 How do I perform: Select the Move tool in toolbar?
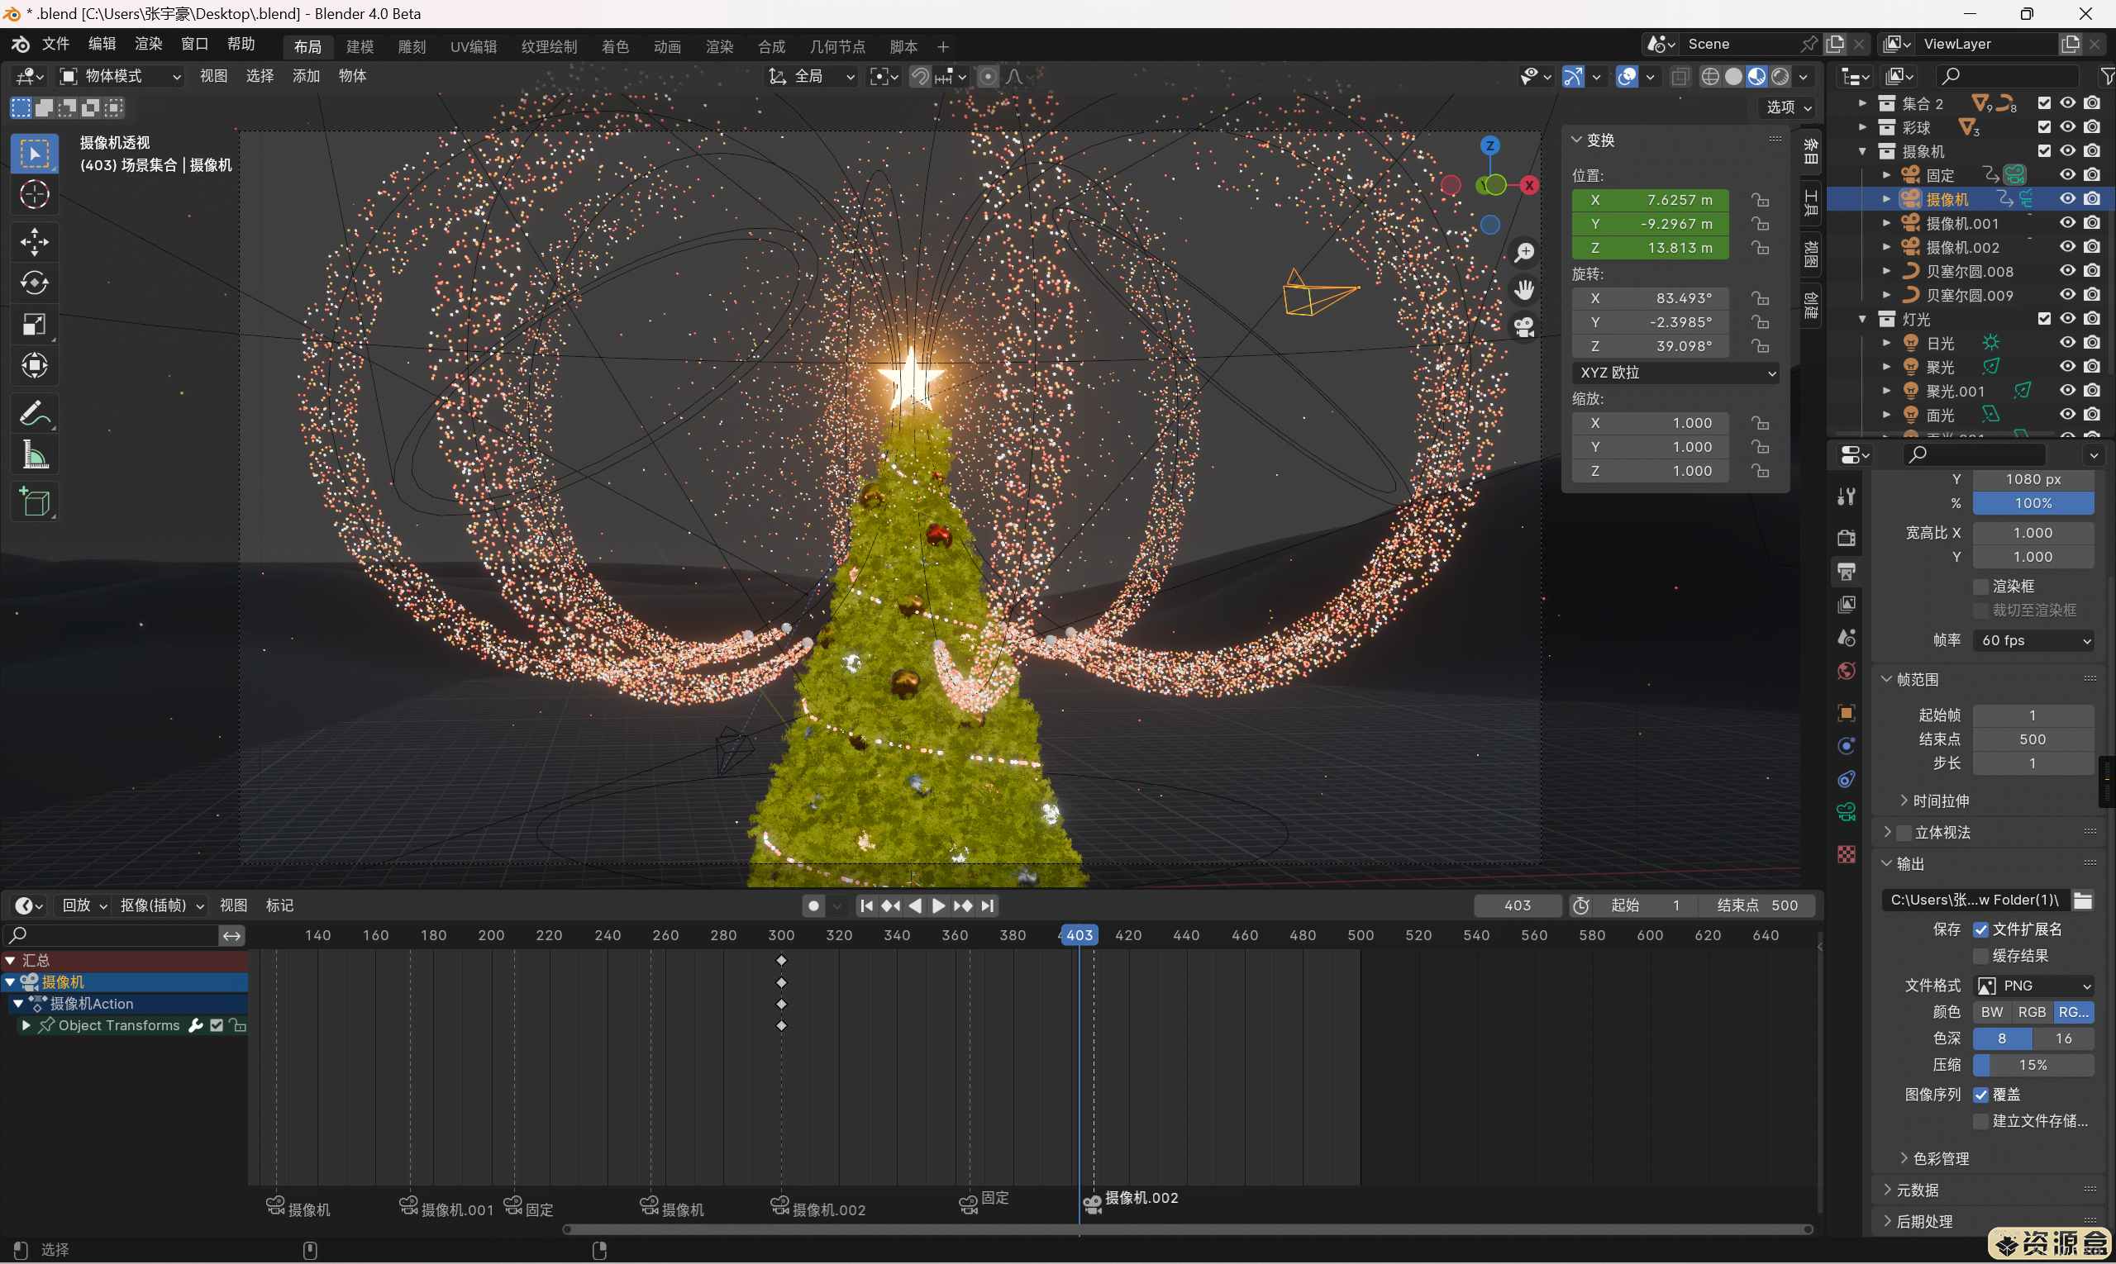pos(34,242)
